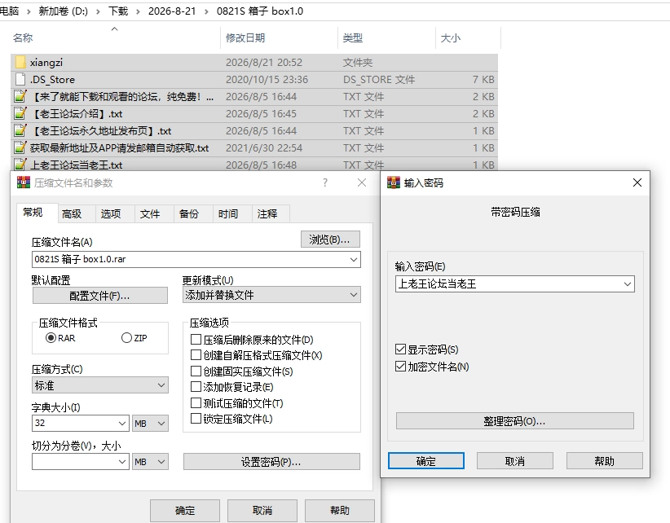
Task: Close the 输入密码 dialog
Action: point(637,182)
